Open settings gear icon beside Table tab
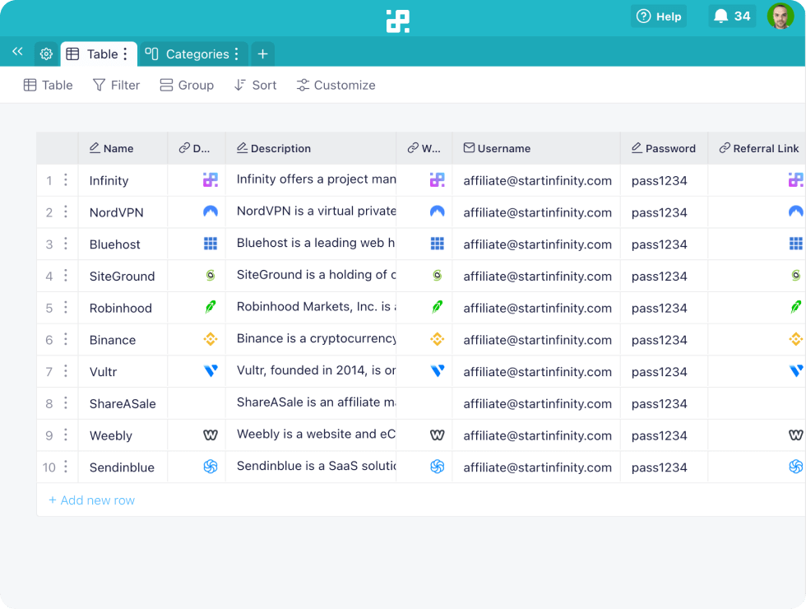Viewport: 806px width, 609px height. click(x=46, y=54)
